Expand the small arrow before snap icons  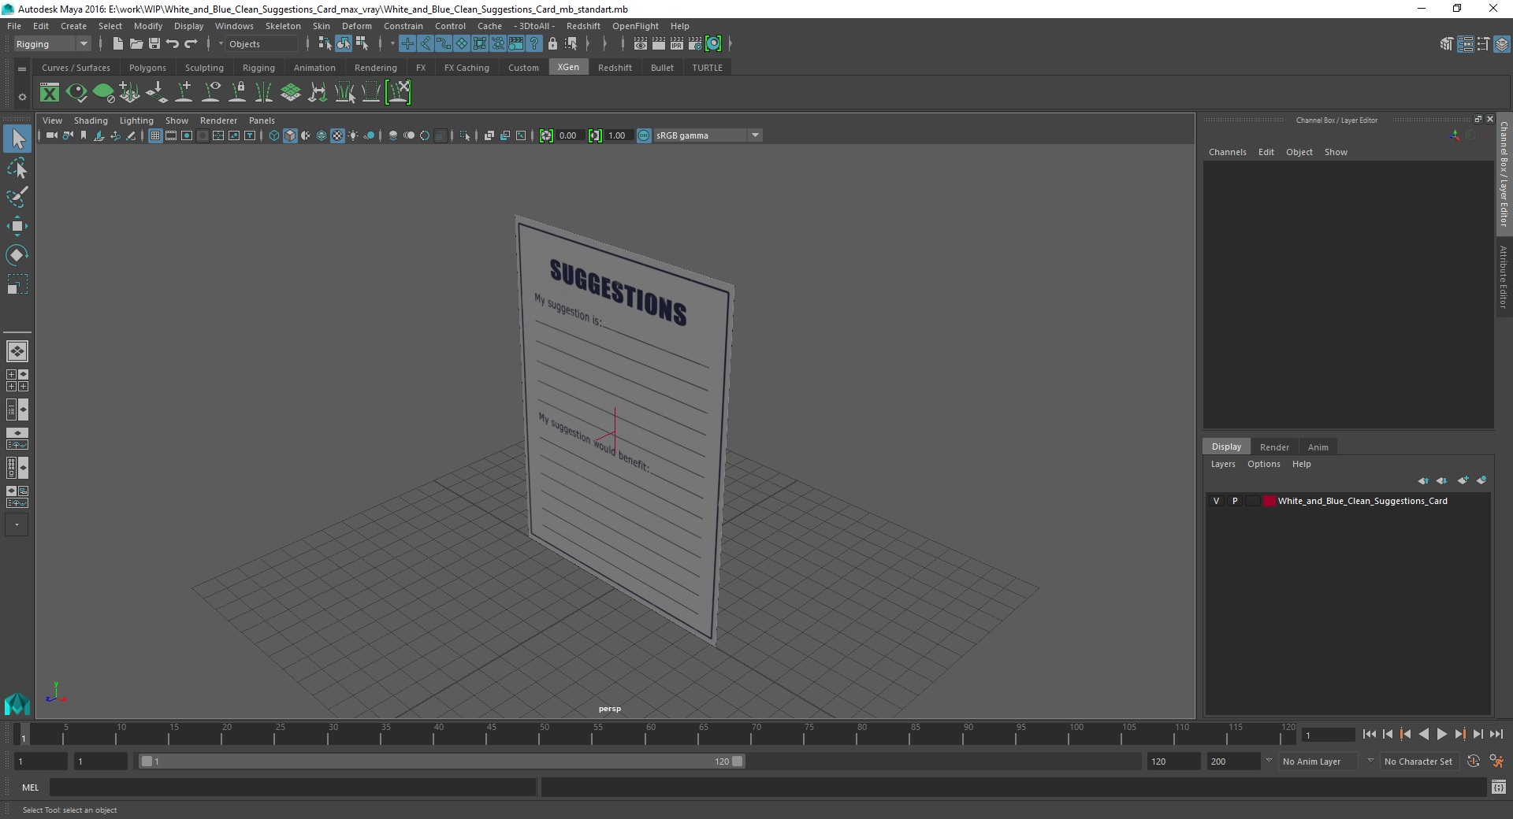pos(392,44)
